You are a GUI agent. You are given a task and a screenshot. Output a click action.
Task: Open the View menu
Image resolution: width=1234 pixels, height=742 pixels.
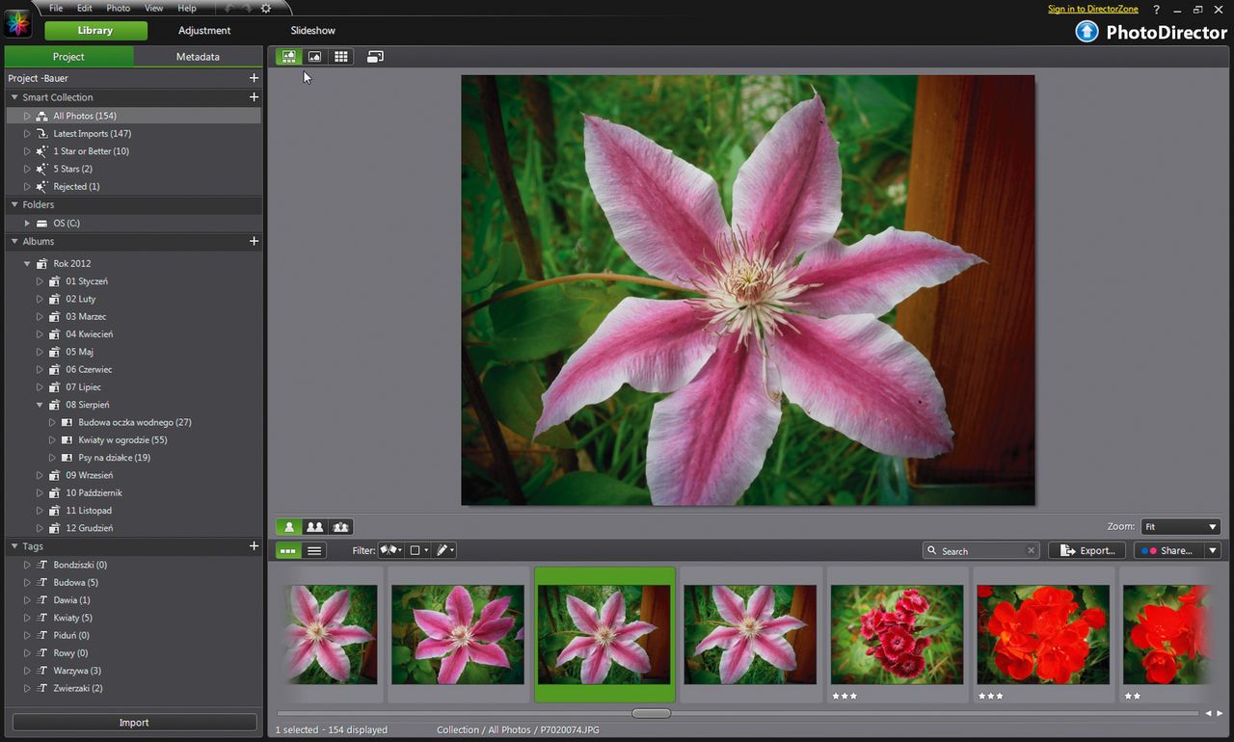click(x=153, y=9)
